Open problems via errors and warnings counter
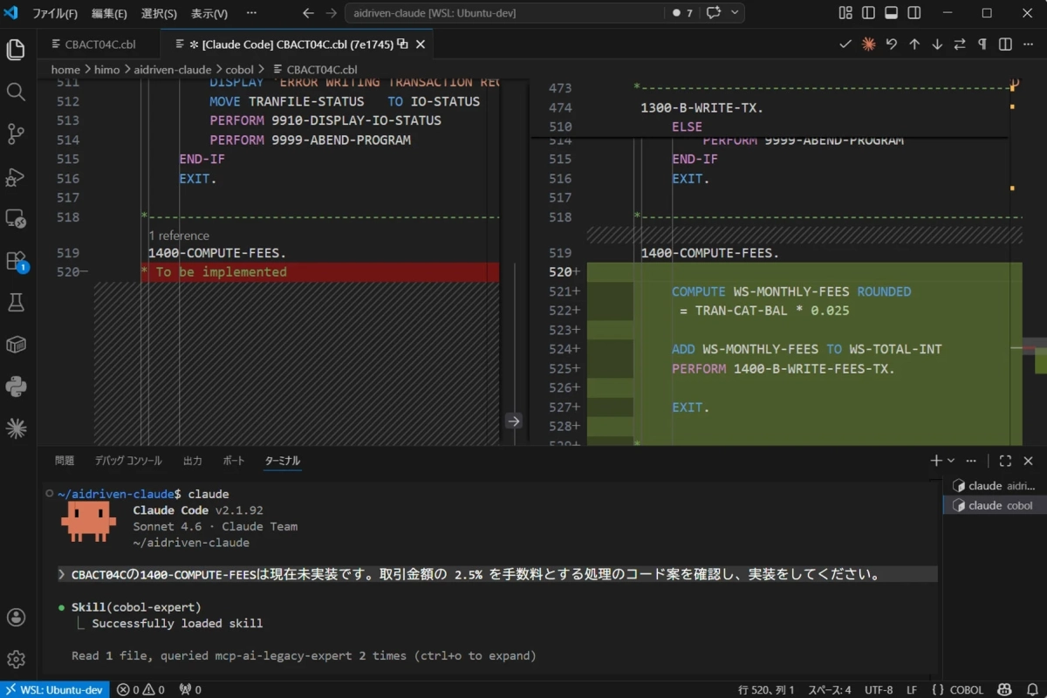1047x698 pixels. (x=141, y=689)
